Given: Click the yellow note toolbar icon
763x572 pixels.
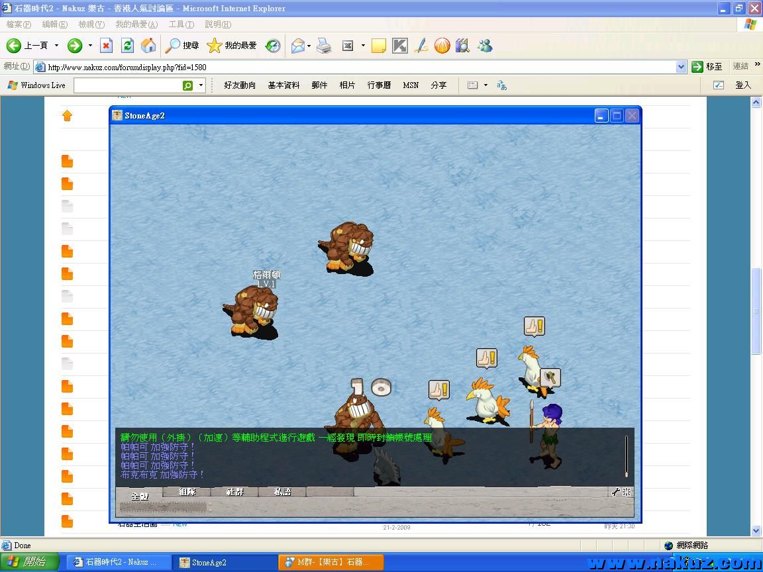Looking at the screenshot, I should pyautogui.click(x=379, y=46).
